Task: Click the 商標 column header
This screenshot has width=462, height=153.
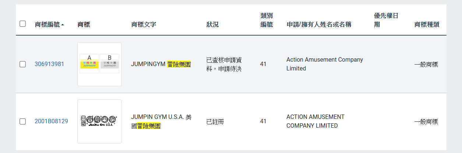Action: pos(84,25)
